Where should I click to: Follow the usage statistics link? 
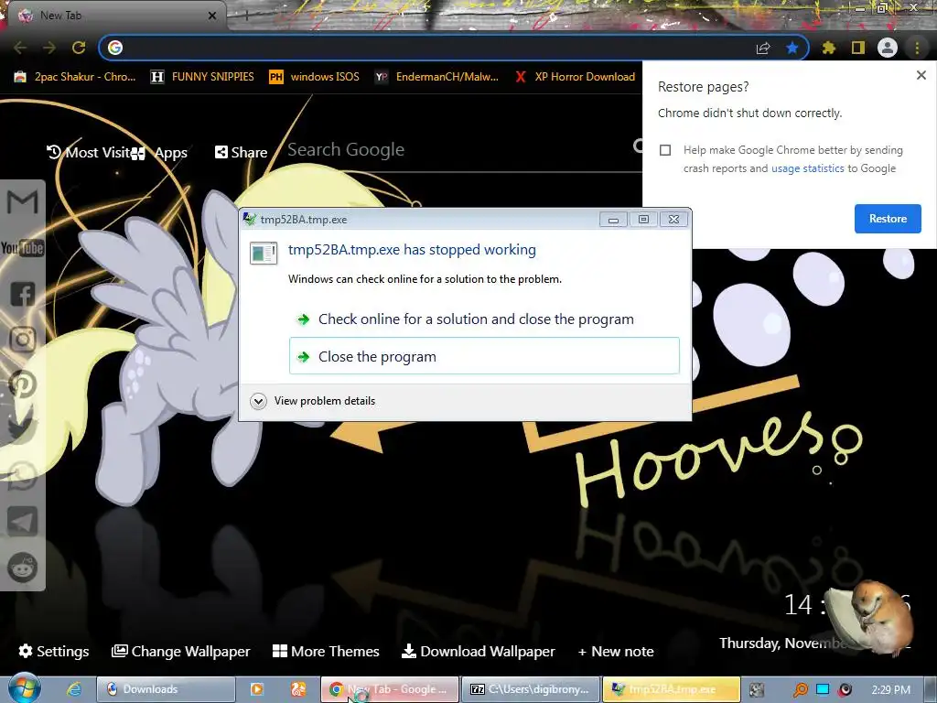[x=807, y=168]
